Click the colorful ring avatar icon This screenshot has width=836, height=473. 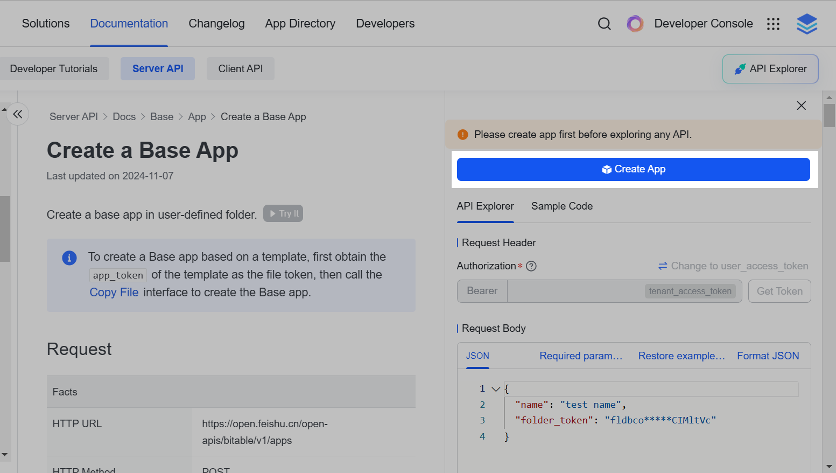tap(635, 24)
